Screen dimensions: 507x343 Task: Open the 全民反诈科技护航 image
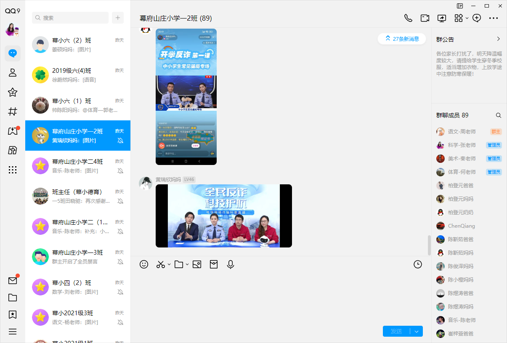point(224,216)
